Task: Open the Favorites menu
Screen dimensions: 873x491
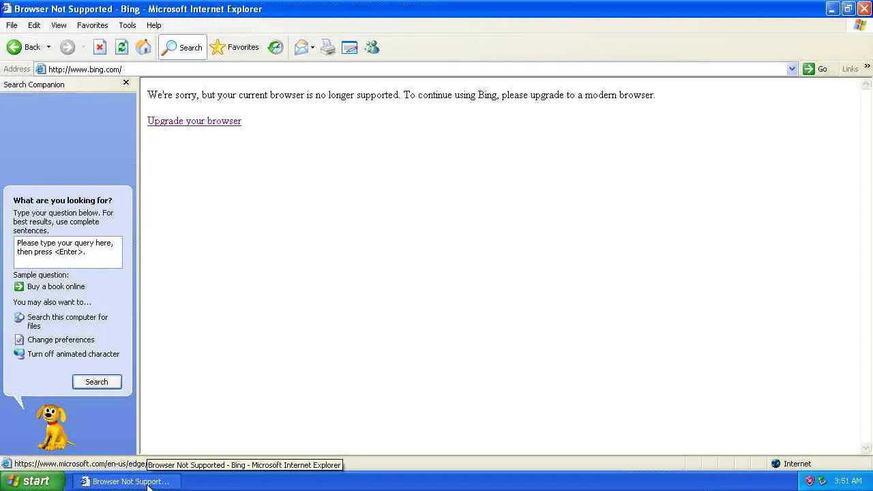Action: 92,25
